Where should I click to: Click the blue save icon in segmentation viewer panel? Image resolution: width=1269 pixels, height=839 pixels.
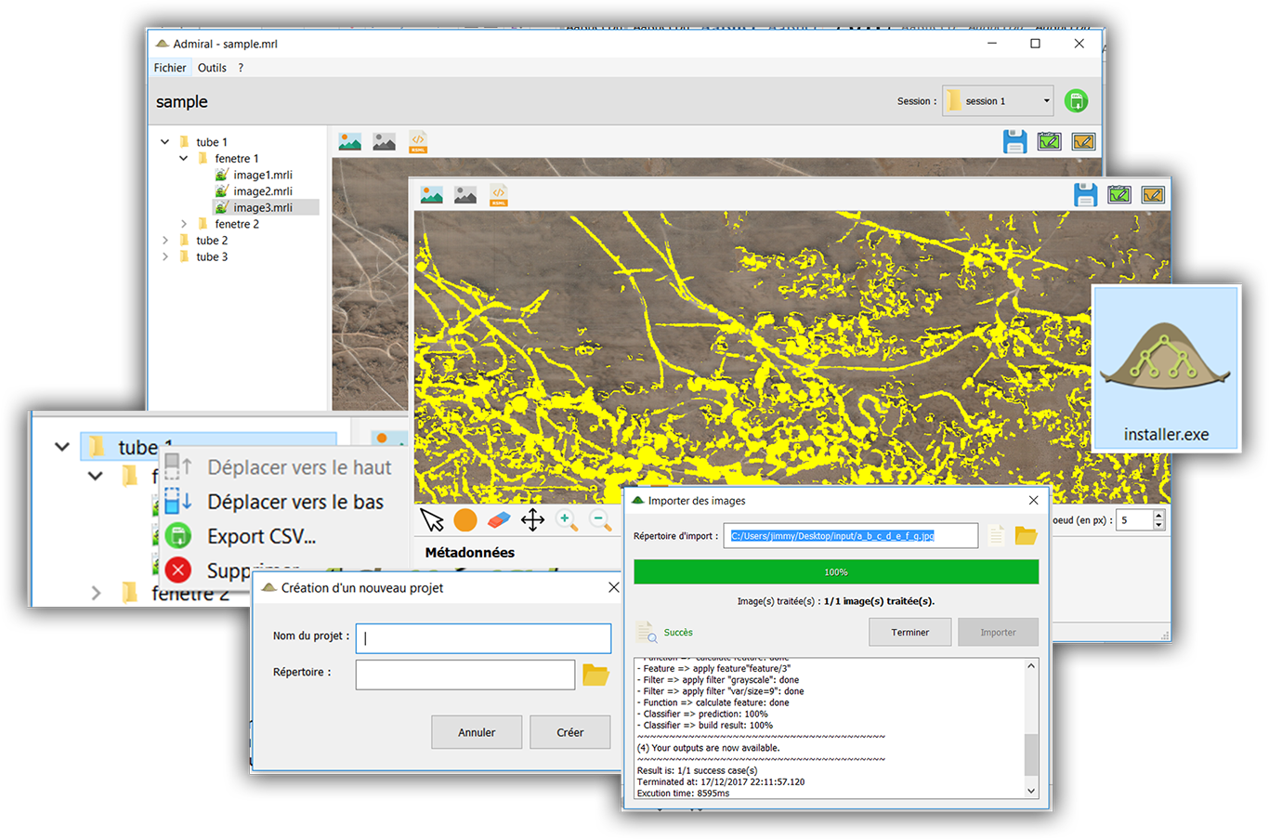tap(1085, 194)
